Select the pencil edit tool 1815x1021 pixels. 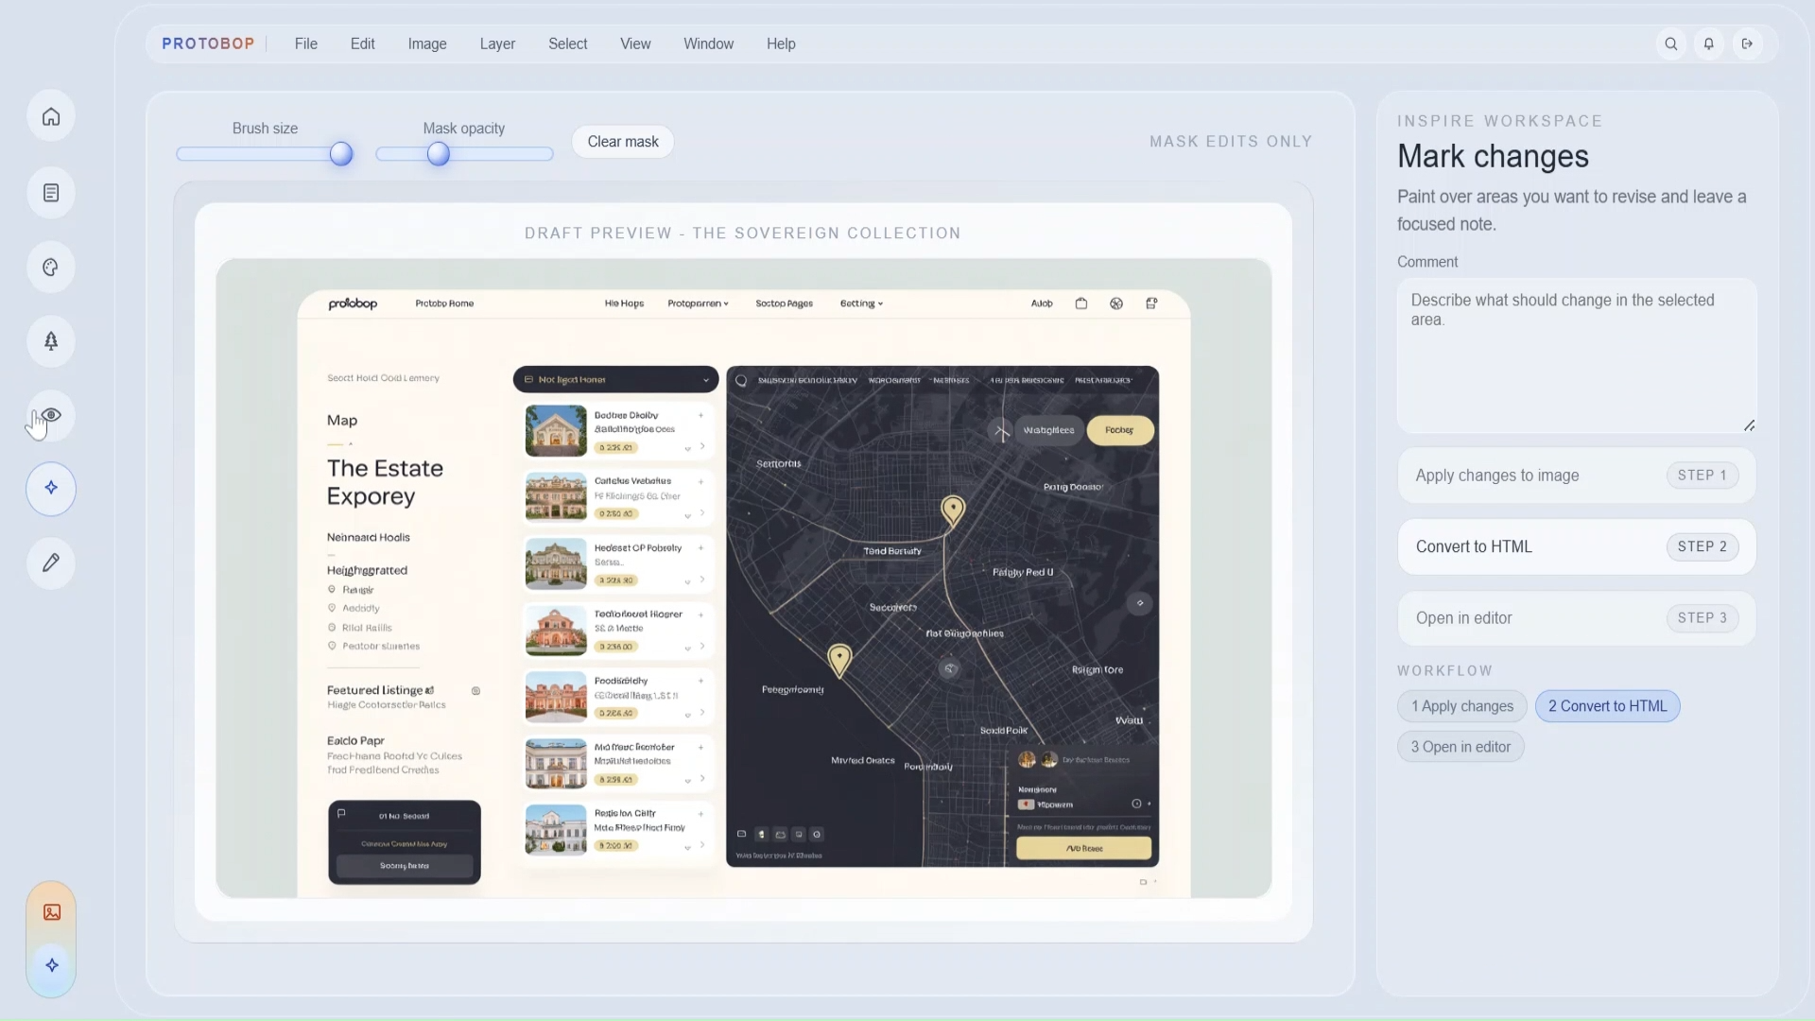51,563
